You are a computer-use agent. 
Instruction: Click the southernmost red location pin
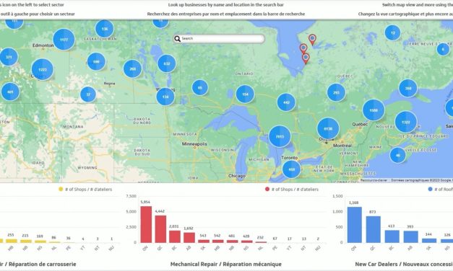coord(306,58)
